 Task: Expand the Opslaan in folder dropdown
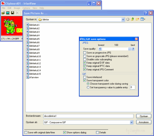pos(123,20)
